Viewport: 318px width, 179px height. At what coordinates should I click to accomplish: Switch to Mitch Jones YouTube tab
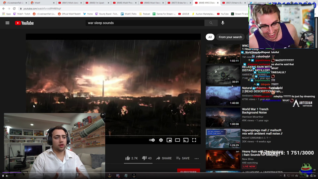tap(70, 3)
